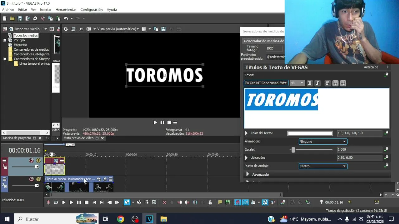Open event FX icon on video clip

pos(105,179)
